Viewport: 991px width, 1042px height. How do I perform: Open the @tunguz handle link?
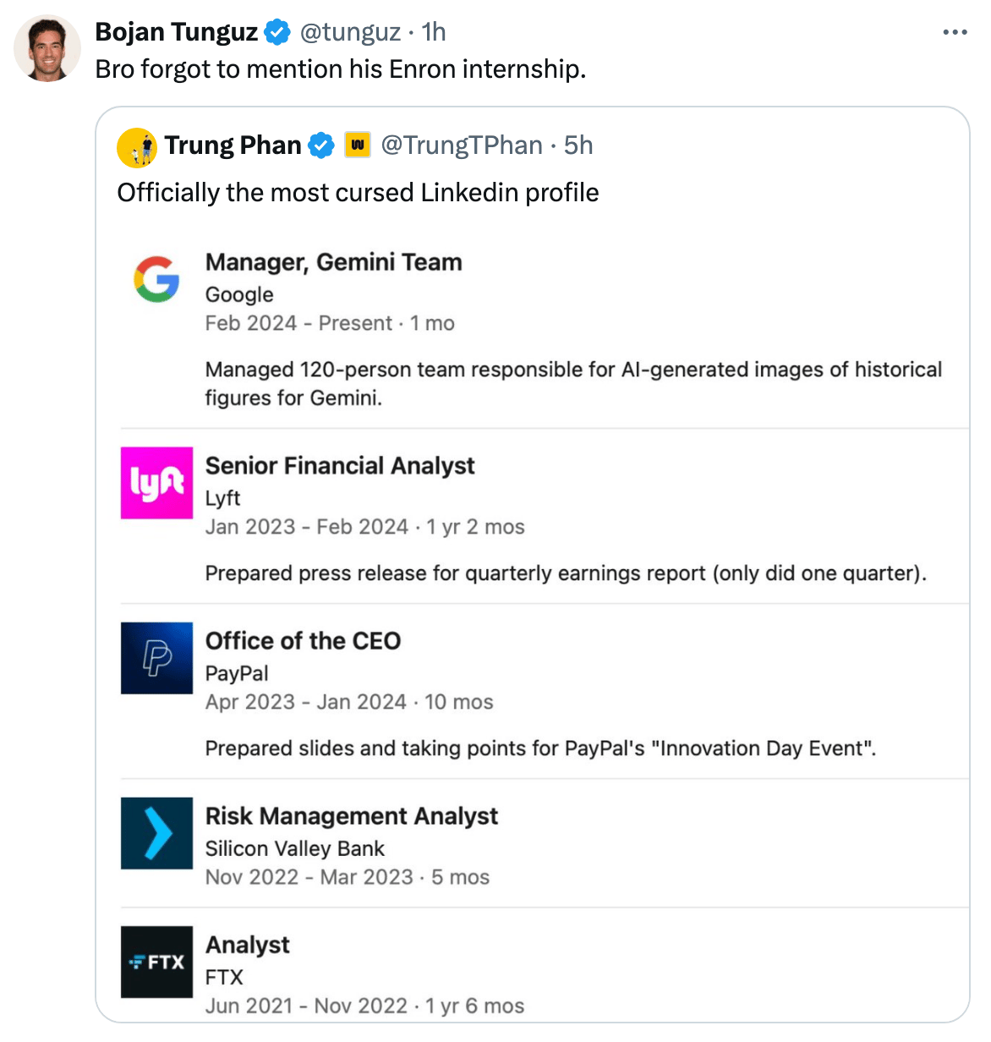(x=350, y=32)
